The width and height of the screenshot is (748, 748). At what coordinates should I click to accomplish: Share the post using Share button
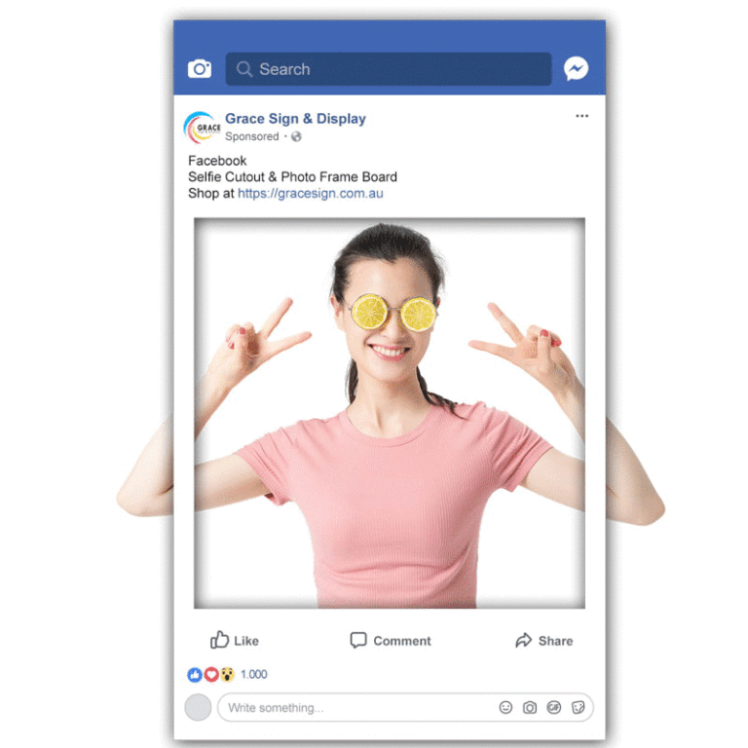click(x=543, y=640)
